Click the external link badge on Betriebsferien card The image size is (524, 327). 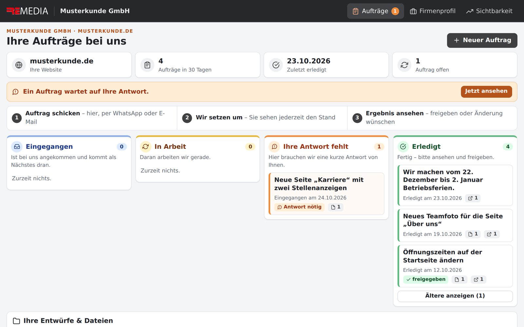[x=473, y=198]
